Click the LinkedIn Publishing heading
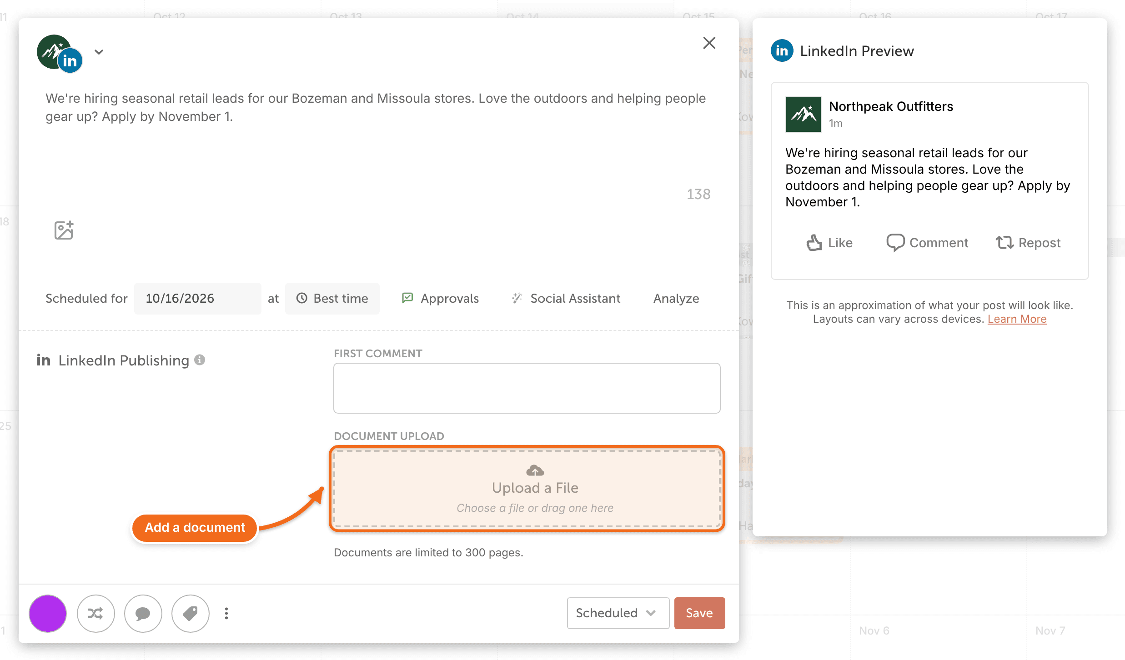This screenshot has height=660, width=1125. tap(124, 360)
